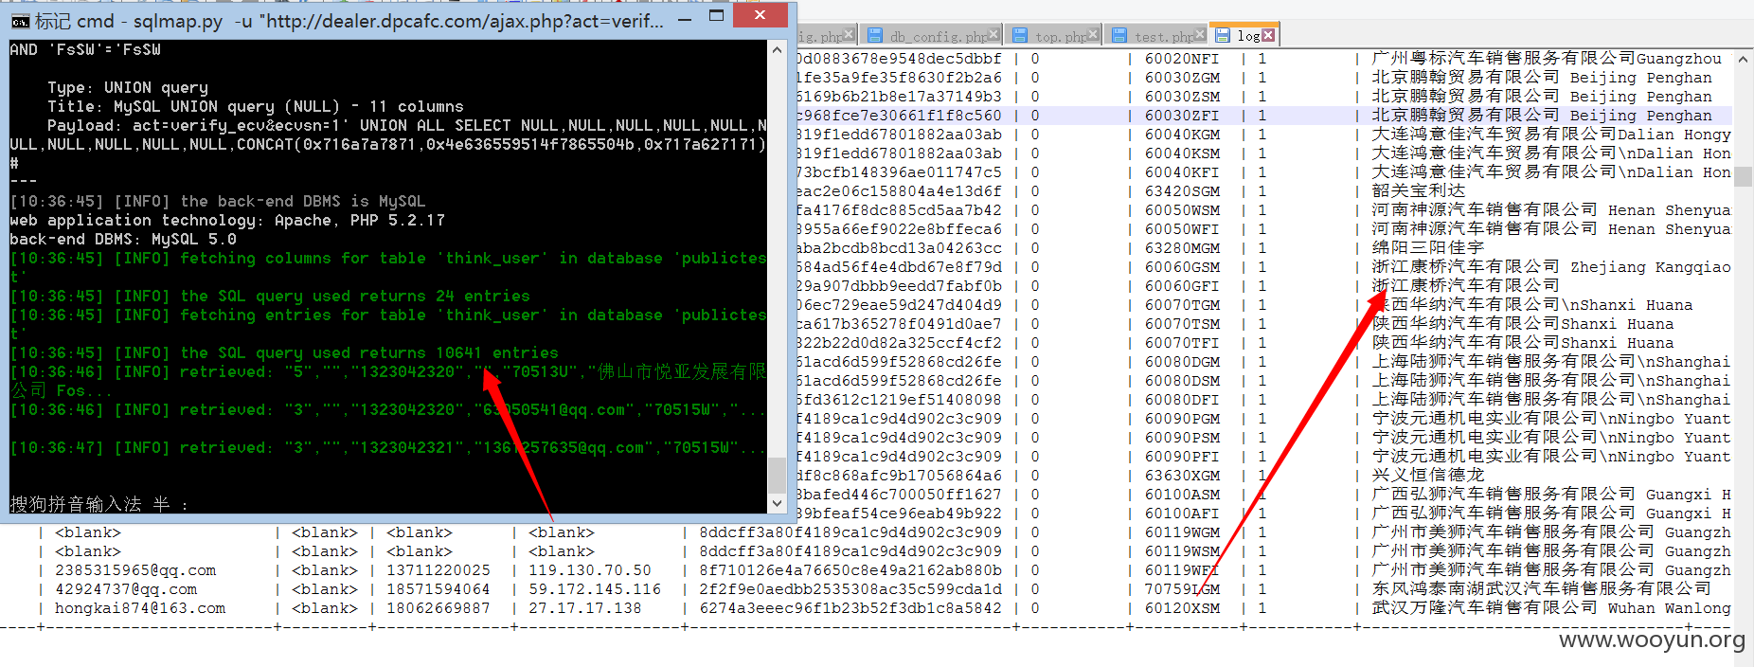The image size is (1754, 667).
Task: Click phone number '13711220025'
Action: [x=438, y=570]
